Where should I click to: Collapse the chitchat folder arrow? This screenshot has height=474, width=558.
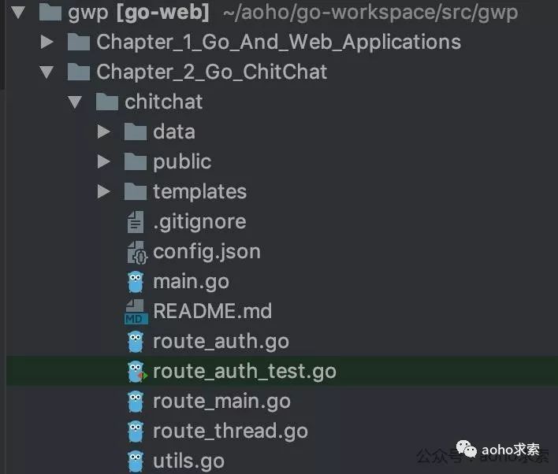(x=75, y=102)
